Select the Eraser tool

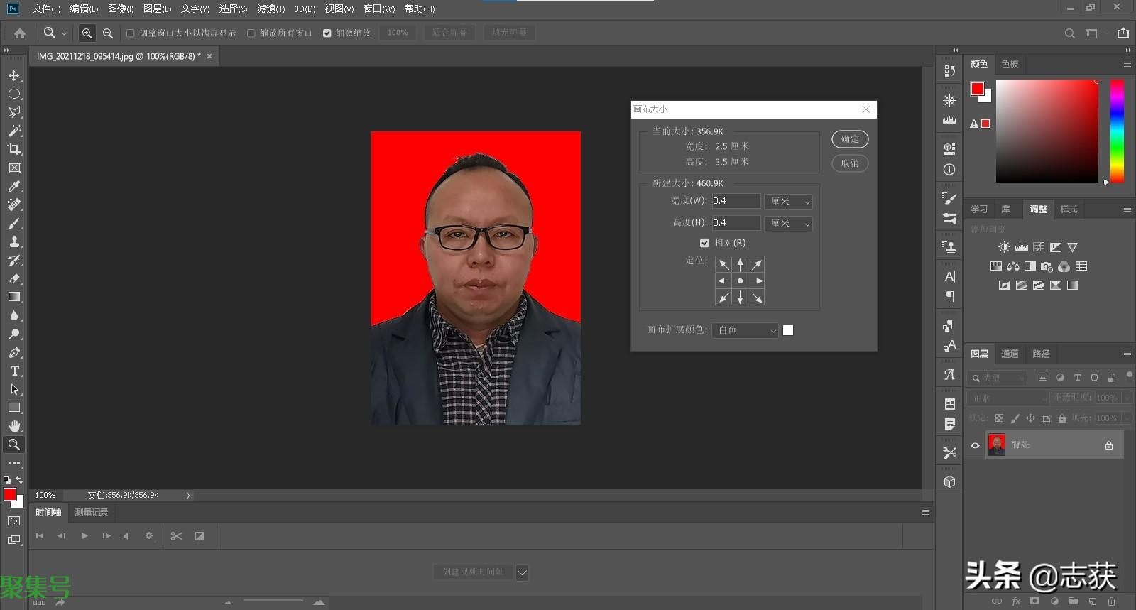pyautogui.click(x=14, y=278)
